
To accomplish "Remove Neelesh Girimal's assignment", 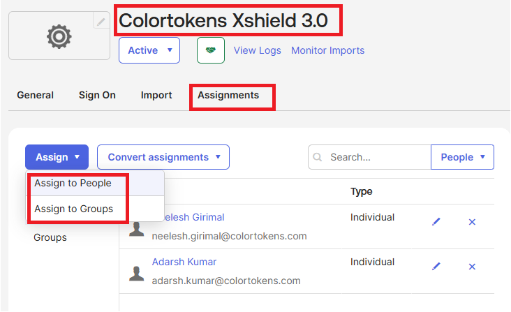I will [472, 222].
